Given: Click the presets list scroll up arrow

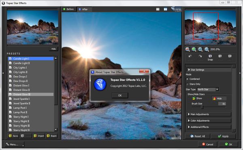Looking at the screenshot, I should pos(56,58).
